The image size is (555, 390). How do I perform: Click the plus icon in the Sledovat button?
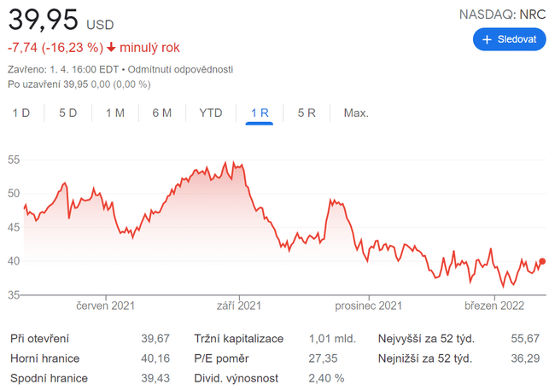[488, 39]
